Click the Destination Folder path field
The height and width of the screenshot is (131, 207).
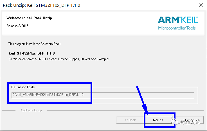coord(103,95)
